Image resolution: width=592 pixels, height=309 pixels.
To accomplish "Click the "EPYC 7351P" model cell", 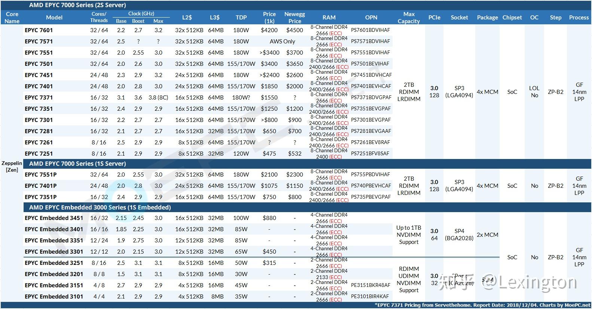I will pos(41,197).
